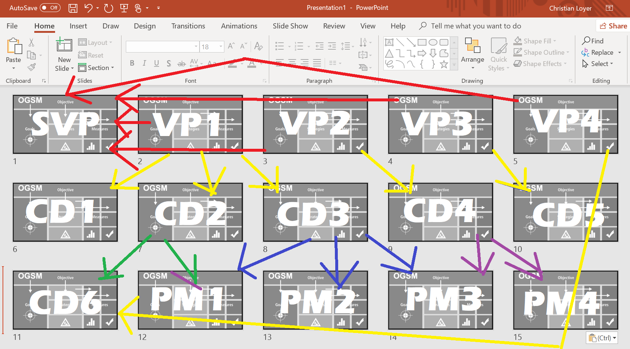Open Quick Styles gallery
This screenshot has height=349, width=630.
coord(499,54)
